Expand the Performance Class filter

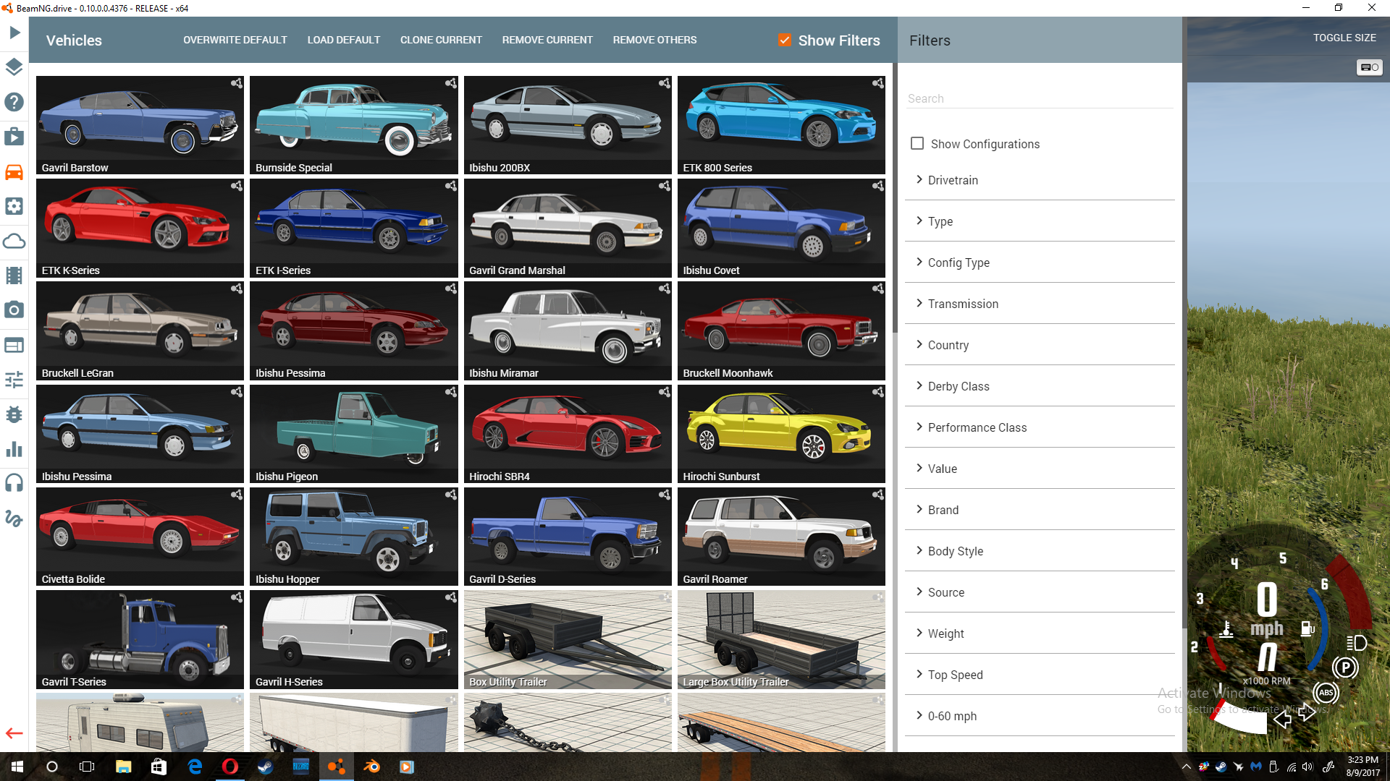[x=1040, y=427]
